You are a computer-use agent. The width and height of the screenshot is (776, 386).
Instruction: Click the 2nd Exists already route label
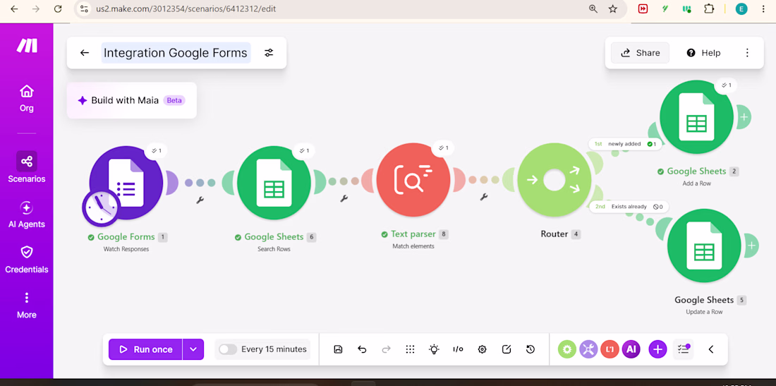coord(629,206)
